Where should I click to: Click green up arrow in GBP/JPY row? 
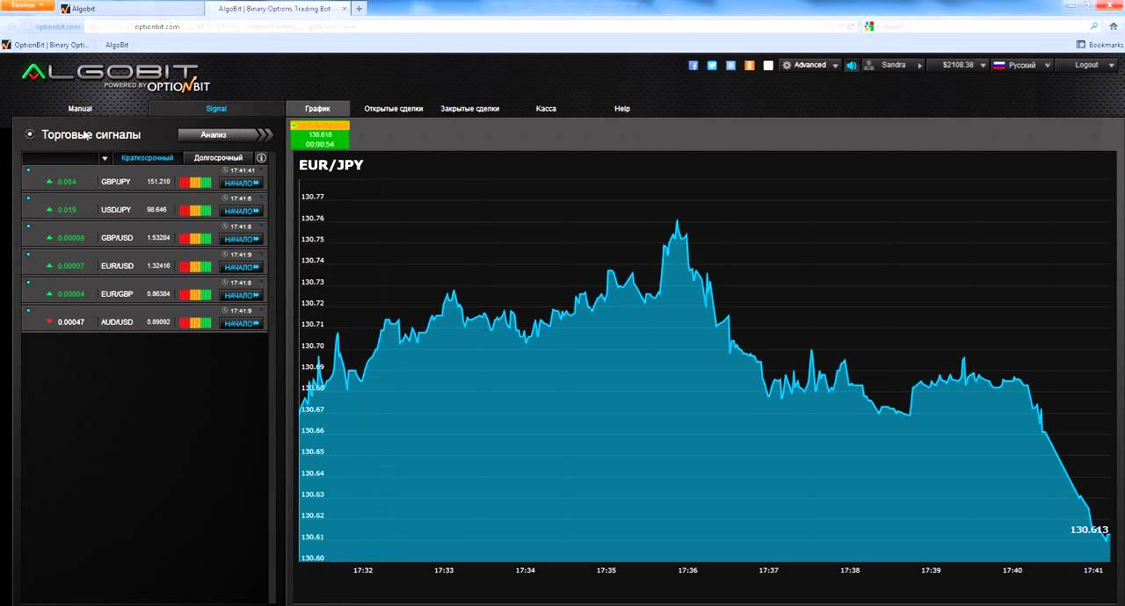(50, 182)
